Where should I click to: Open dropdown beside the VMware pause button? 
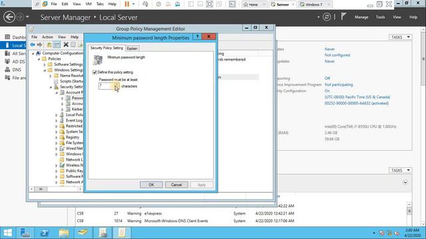(x=133, y=4)
